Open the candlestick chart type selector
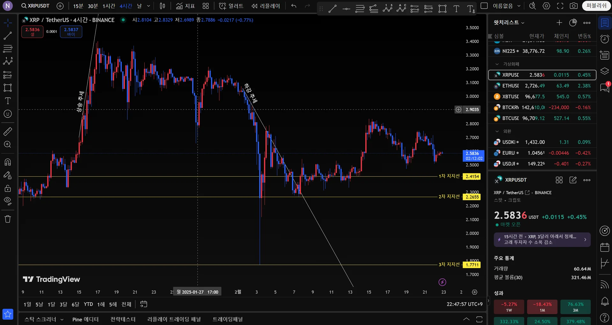Viewport: 612px width, 325px height. pyautogui.click(x=162, y=6)
